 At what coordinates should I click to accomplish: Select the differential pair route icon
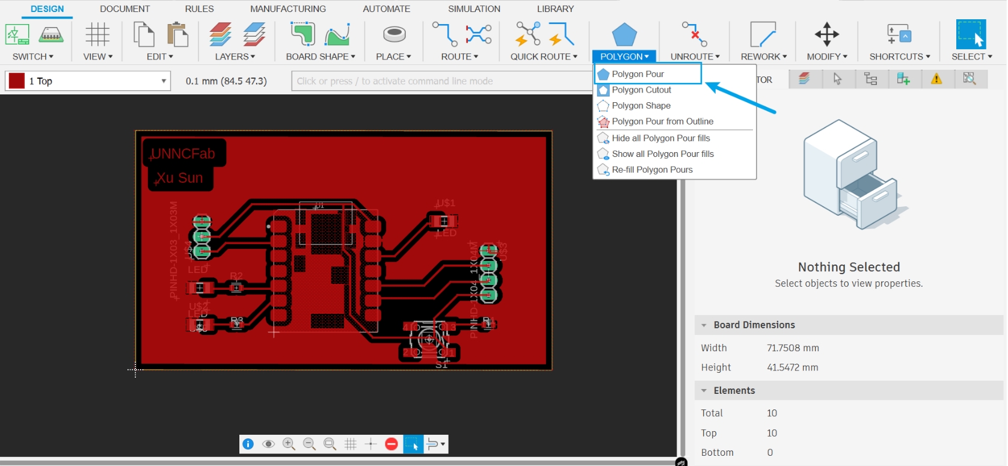point(479,34)
